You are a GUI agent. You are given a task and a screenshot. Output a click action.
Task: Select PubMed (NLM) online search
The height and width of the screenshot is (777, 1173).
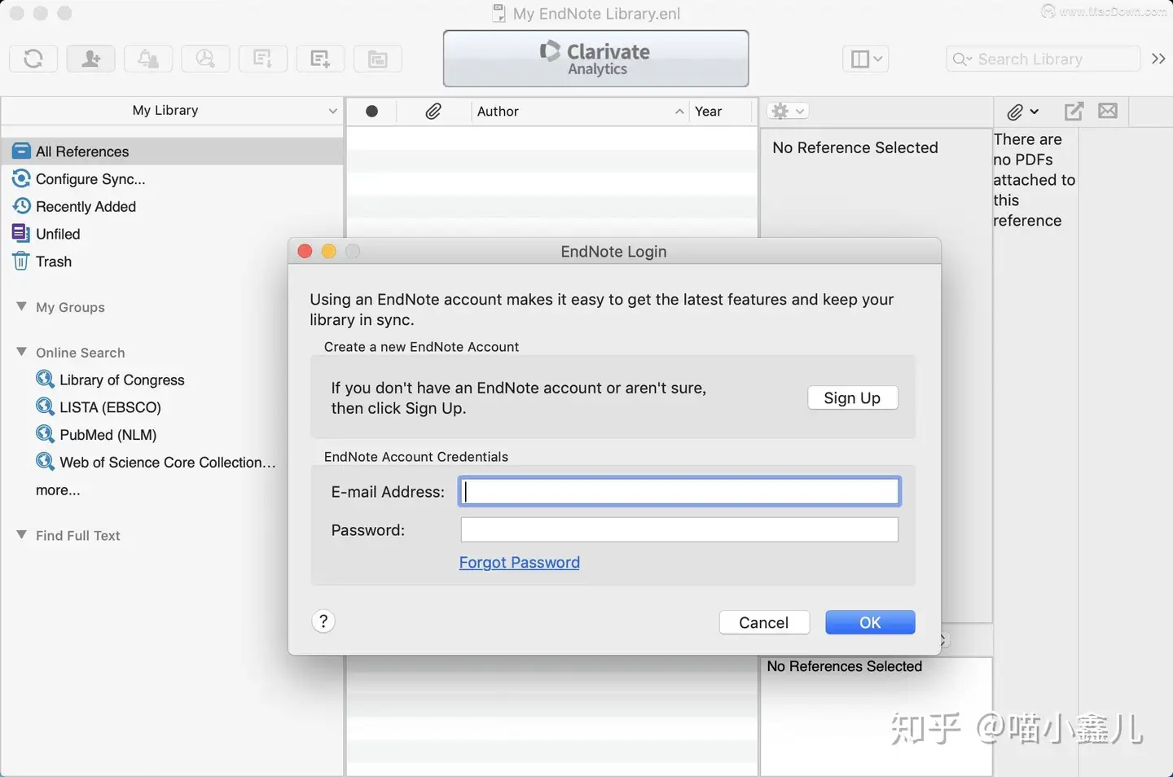(x=108, y=435)
